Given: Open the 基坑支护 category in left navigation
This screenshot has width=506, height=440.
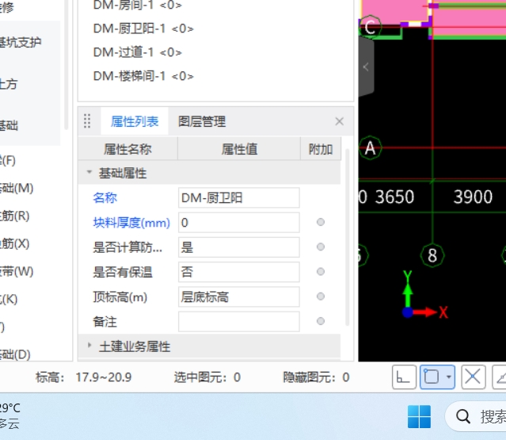Looking at the screenshot, I should (x=20, y=42).
